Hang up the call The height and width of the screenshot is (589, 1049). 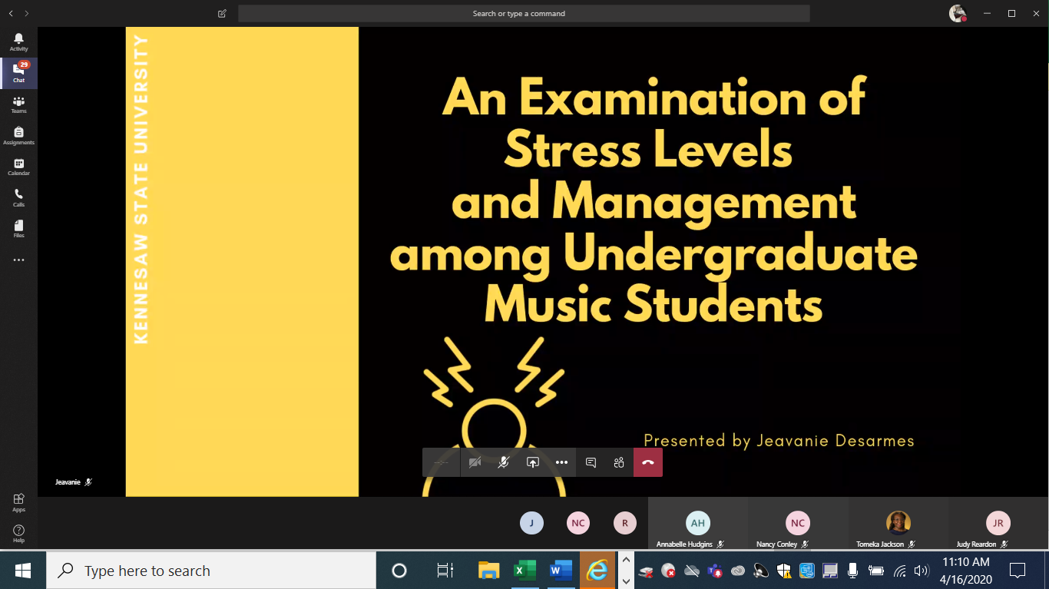(x=647, y=462)
